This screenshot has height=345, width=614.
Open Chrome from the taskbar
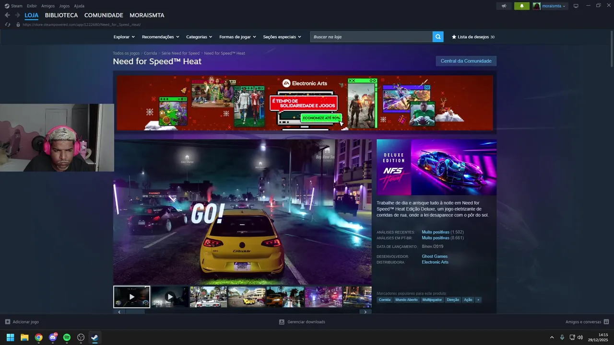[x=38, y=337]
